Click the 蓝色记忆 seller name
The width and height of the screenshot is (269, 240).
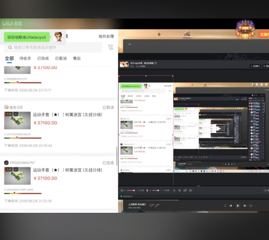pos(16,107)
